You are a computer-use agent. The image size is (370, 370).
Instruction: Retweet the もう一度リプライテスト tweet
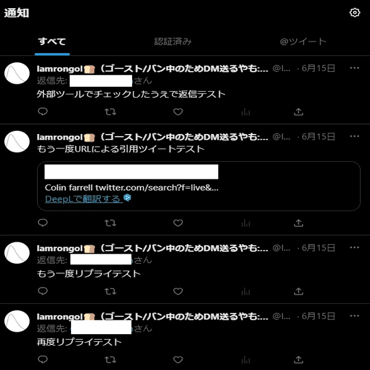click(x=111, y=291)
